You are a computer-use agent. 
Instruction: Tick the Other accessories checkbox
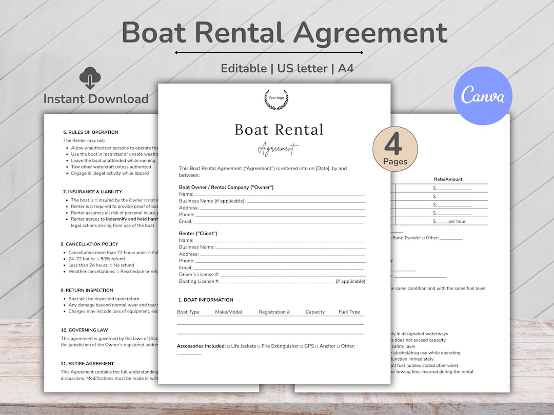[338, 346]
